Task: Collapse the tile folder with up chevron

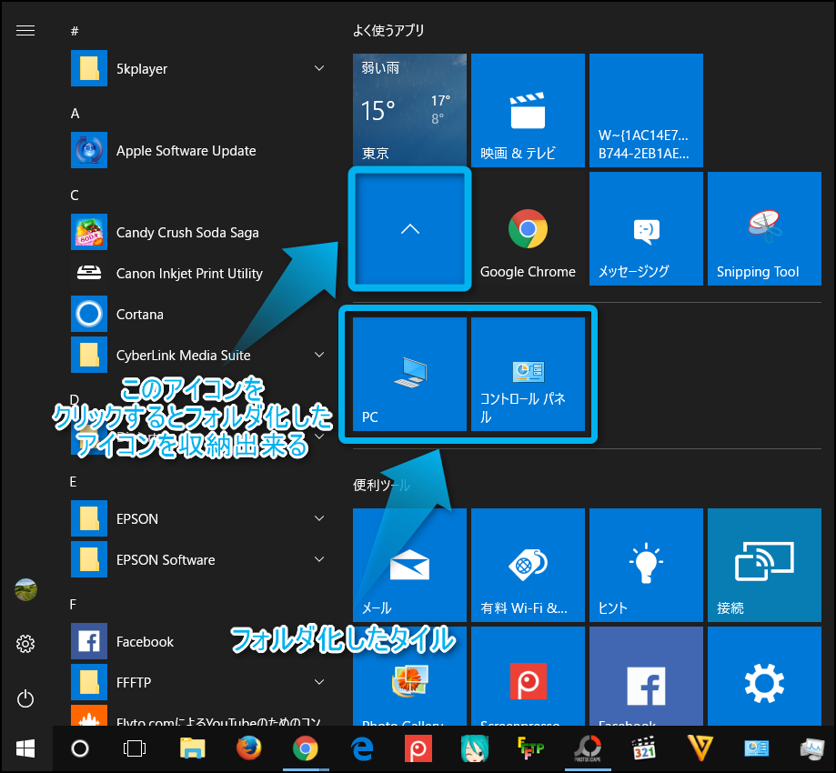Action: click(409, 229)
